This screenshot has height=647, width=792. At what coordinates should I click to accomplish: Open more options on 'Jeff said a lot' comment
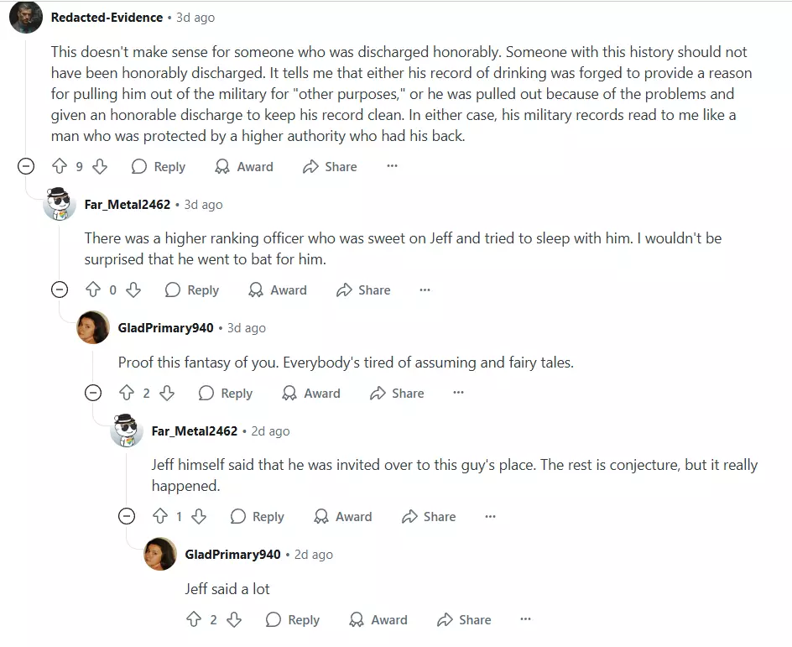(525, 618)
